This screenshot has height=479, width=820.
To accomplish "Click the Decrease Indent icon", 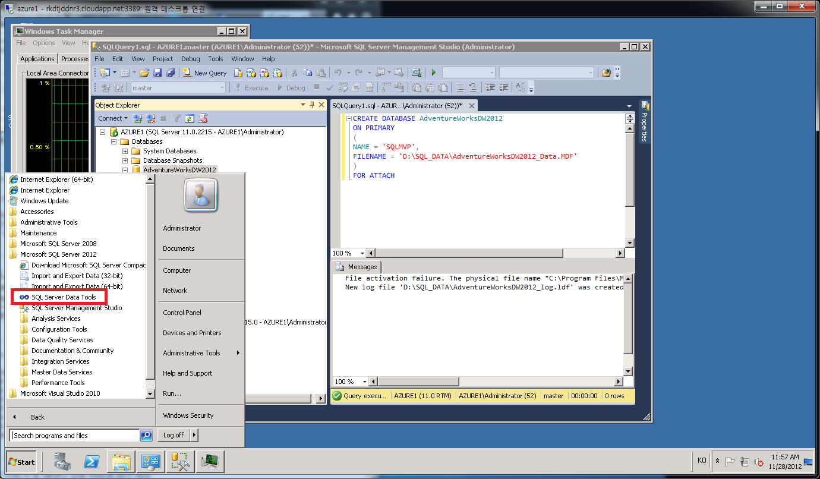I will point(490,87).
